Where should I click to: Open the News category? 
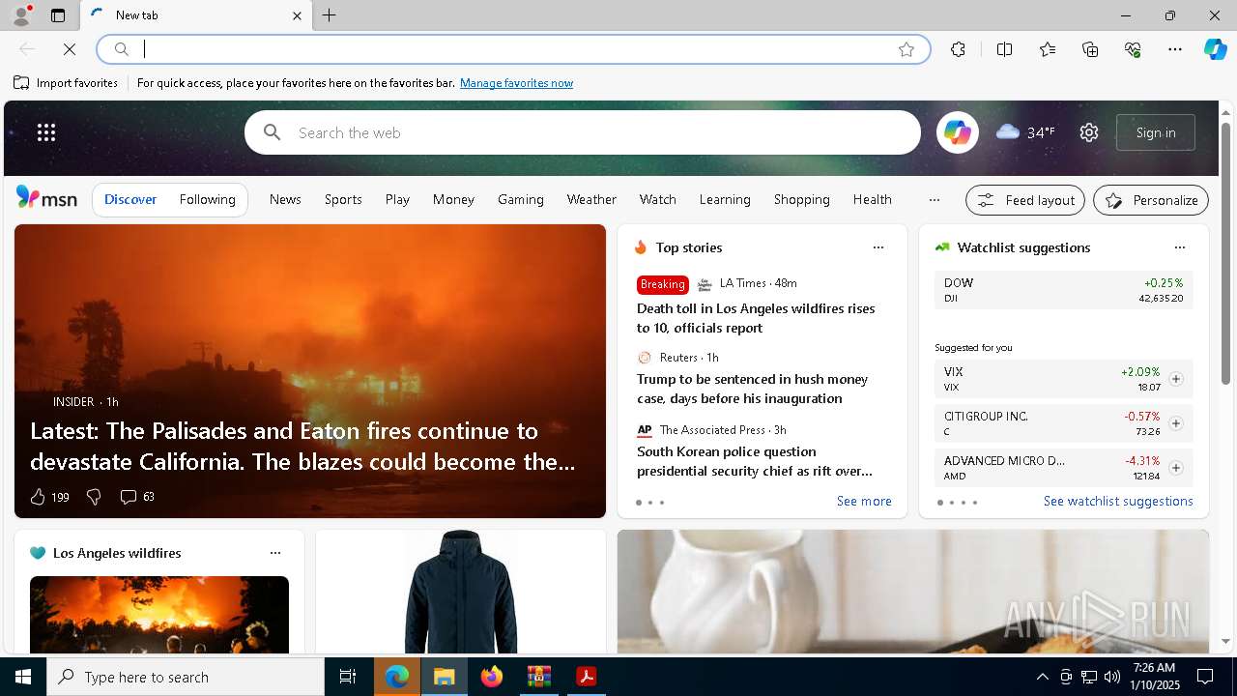pyautogui.click(x=285, y=199)
